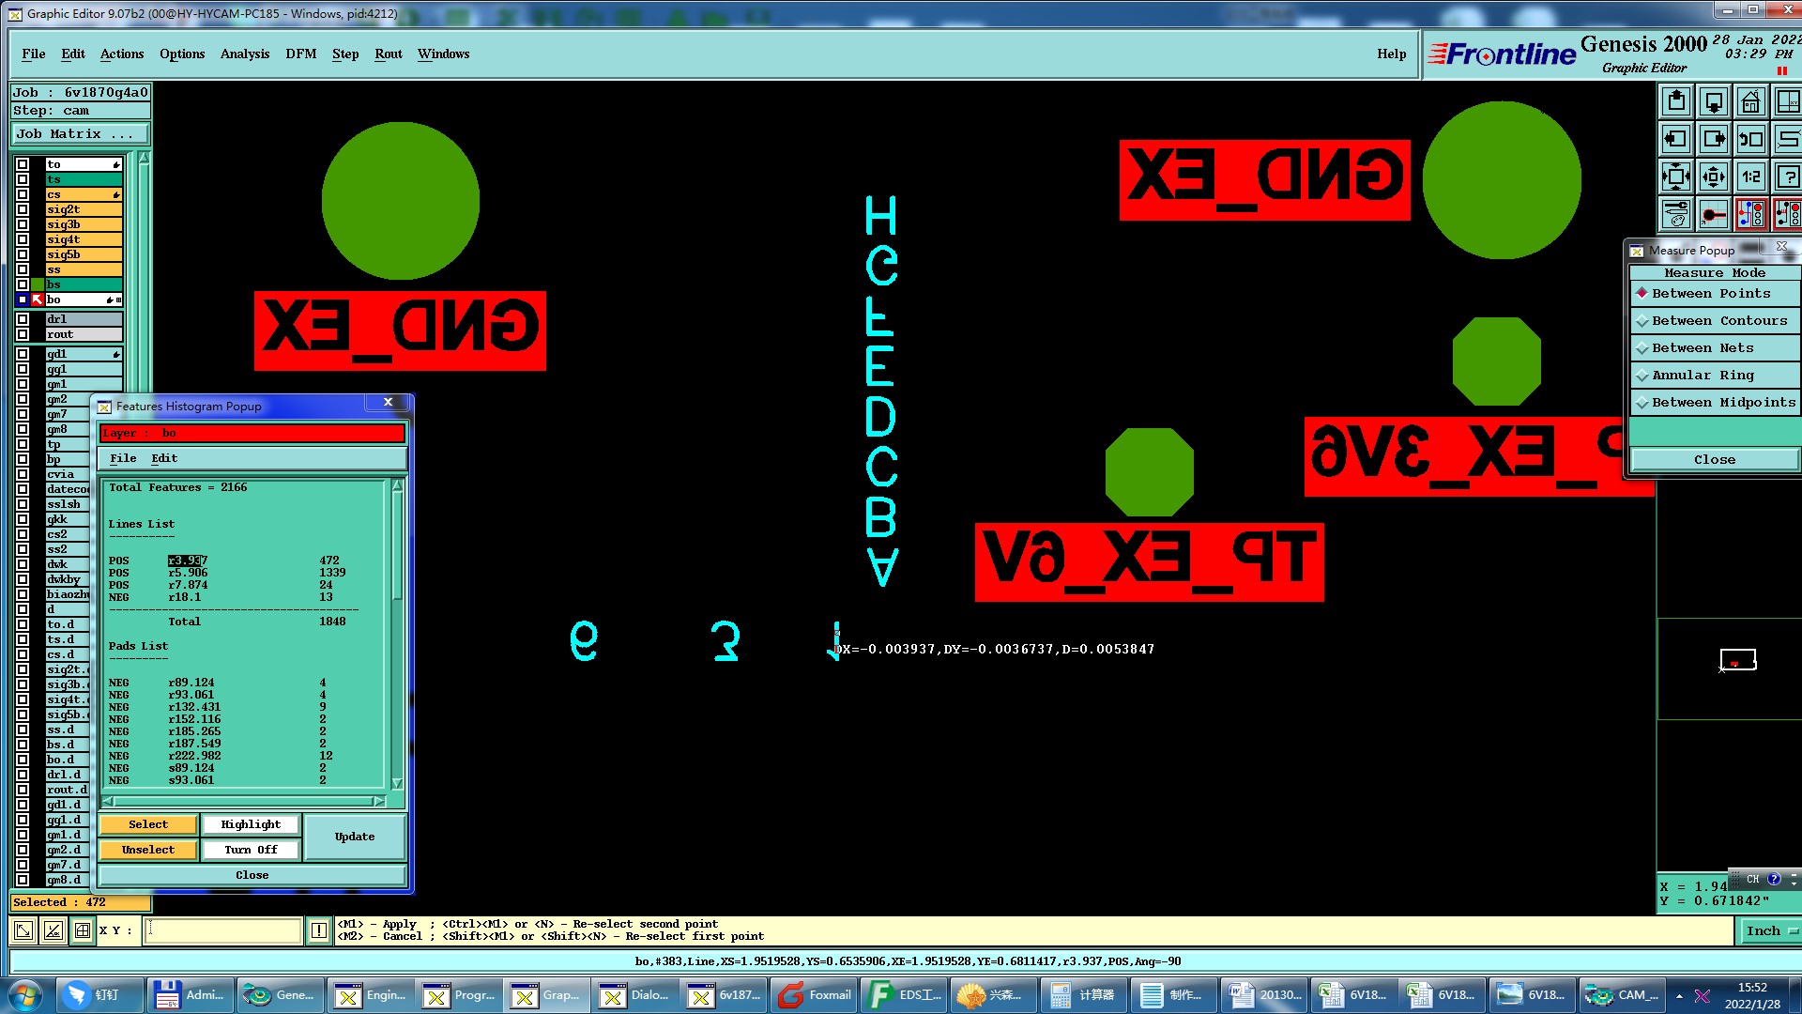The height and width of the screenshot is (1014, 1802).
Task: Open the Analysis menu
Action: pos(244,54)
